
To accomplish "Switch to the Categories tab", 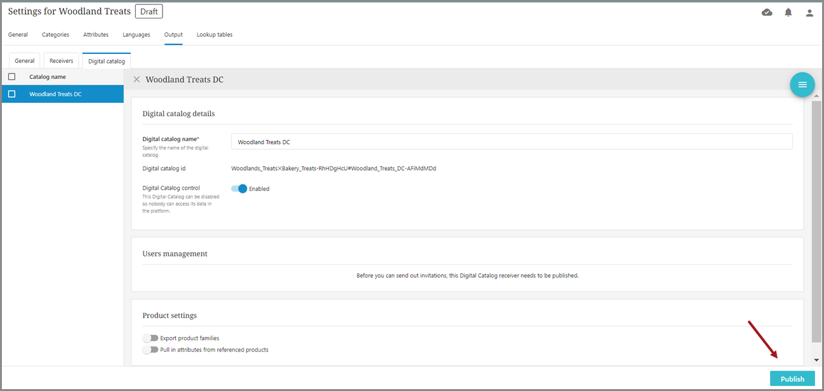I will 55,35.
